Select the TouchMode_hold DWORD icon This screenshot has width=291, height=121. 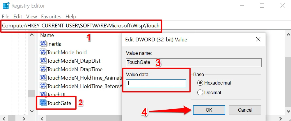[x=43, y=52]
